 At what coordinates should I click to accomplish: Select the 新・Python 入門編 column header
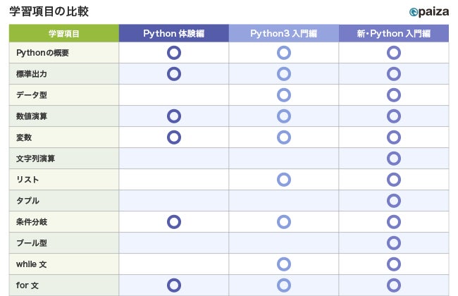(x=394, y=33)
